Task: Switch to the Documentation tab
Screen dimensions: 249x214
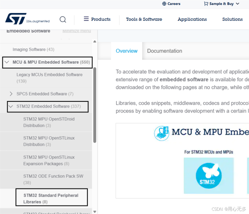Action: 164,51
